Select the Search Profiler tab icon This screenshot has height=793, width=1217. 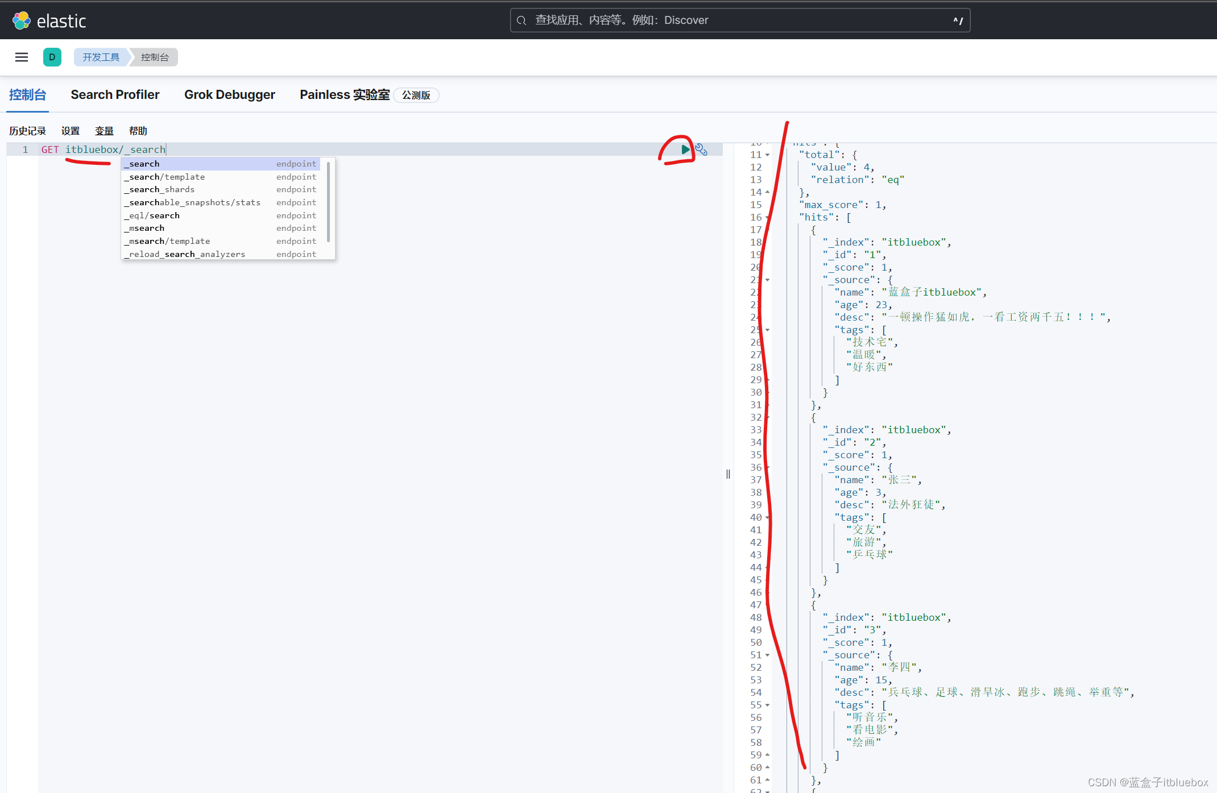point(114,95)
